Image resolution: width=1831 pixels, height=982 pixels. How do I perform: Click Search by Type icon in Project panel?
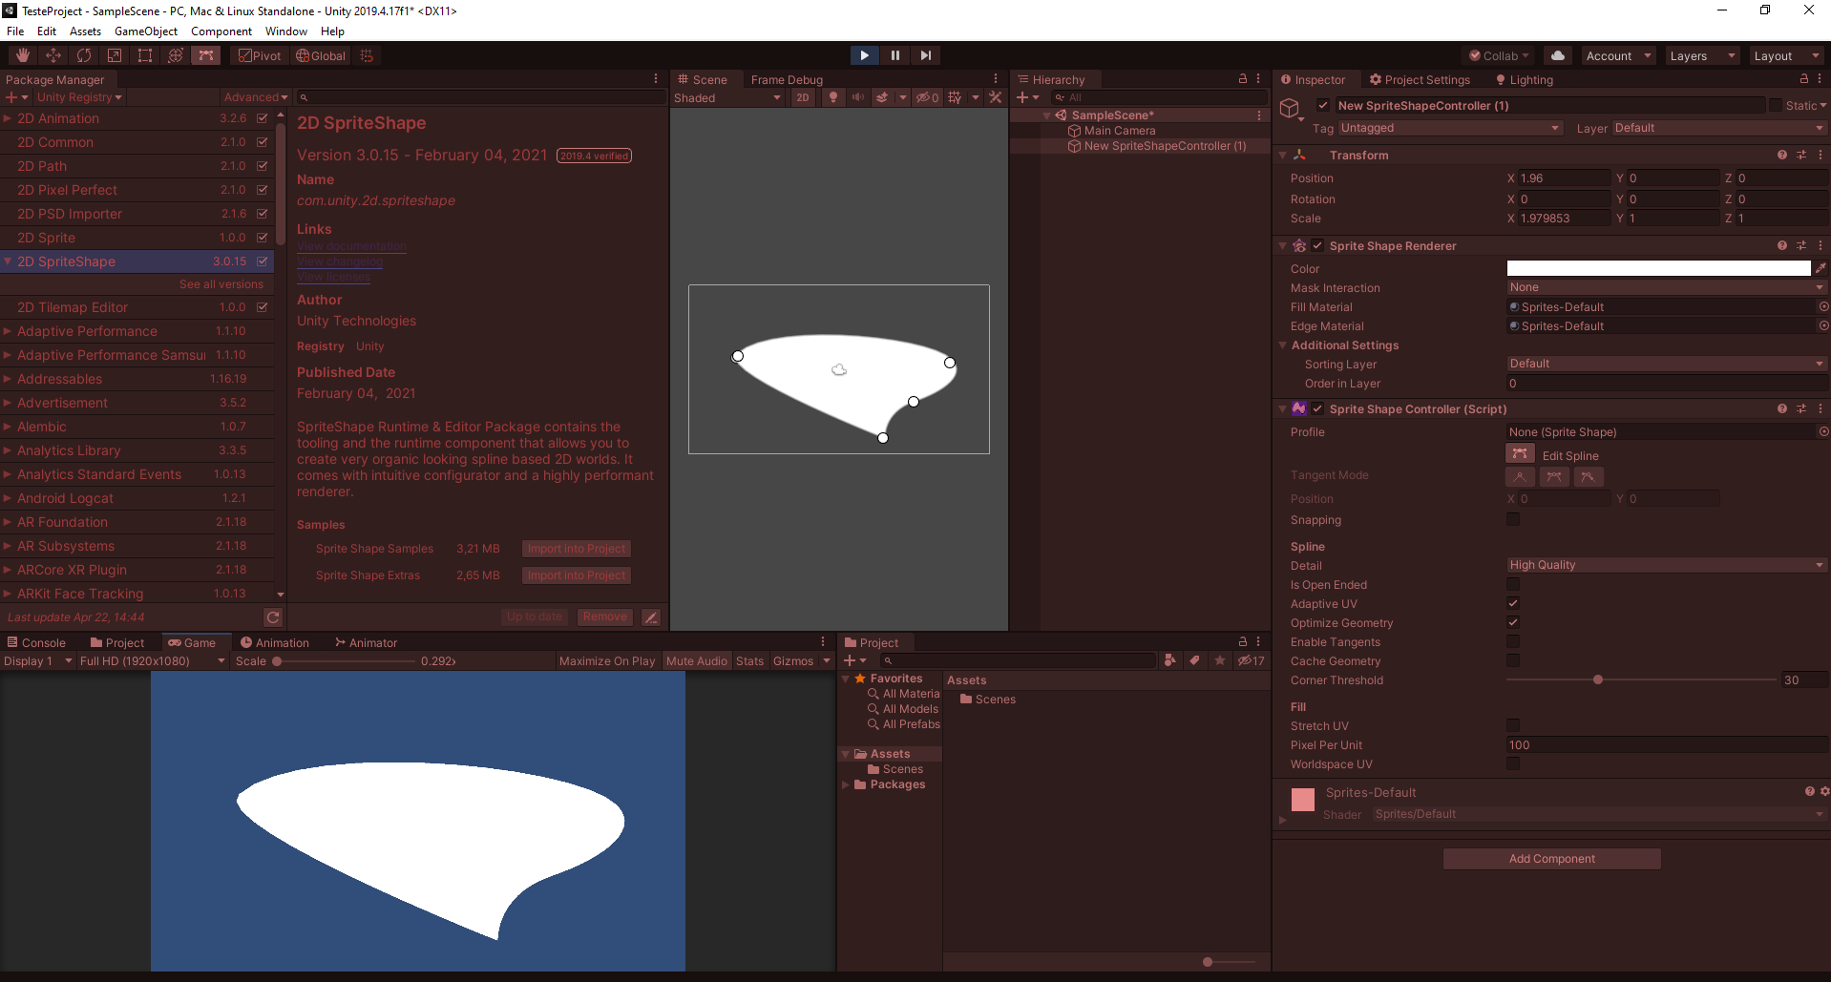(x=1170, y=660)
